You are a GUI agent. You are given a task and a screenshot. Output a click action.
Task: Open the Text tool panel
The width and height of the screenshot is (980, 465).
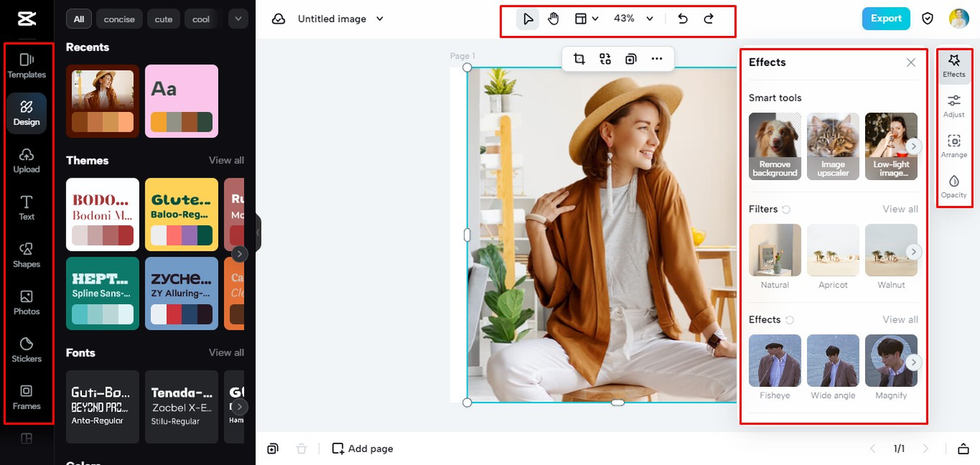[27, 208]
